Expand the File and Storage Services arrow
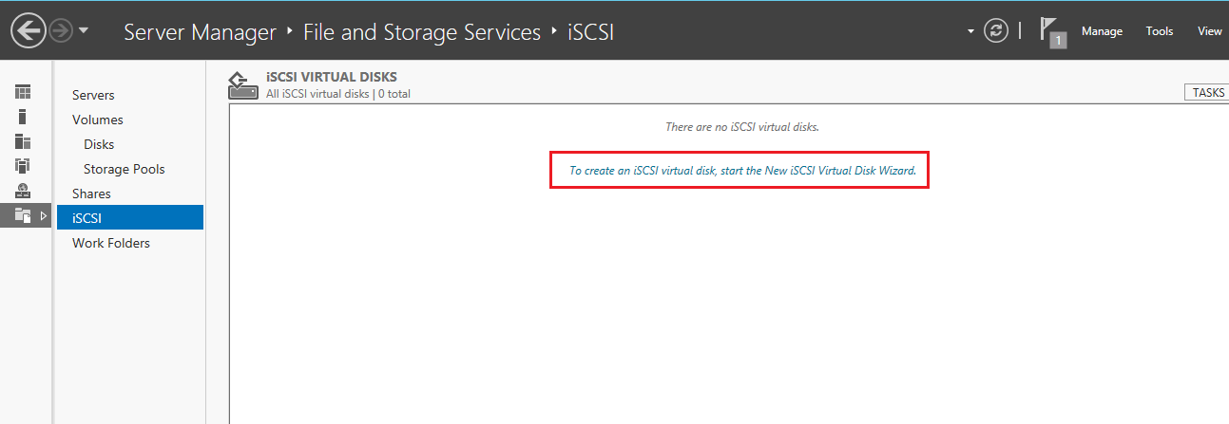The width and height of the screenshot is (1229, 424). click(43, 215)
